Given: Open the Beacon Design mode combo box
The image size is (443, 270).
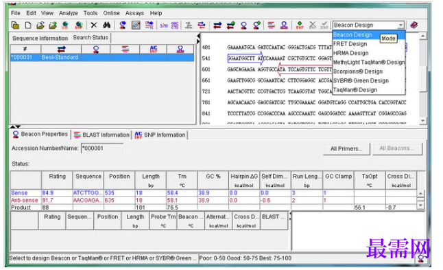Looking at the screenshot, I should (x=369, y=25).
